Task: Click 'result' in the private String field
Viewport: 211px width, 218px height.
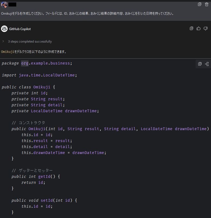Action: [55, 99]
